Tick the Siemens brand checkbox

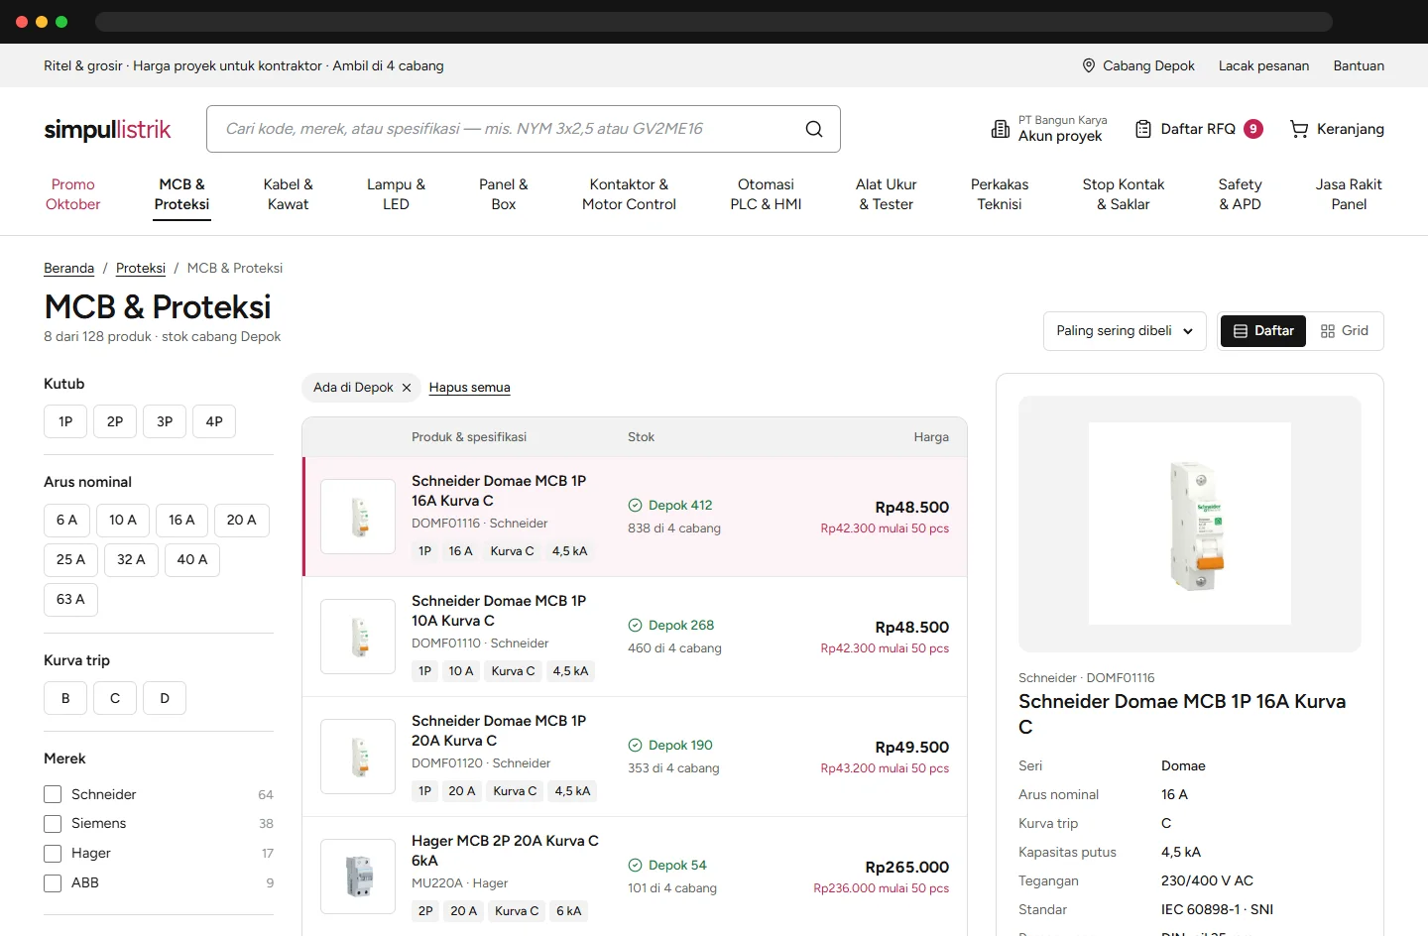pyautogui.click(x=53, y=824)
